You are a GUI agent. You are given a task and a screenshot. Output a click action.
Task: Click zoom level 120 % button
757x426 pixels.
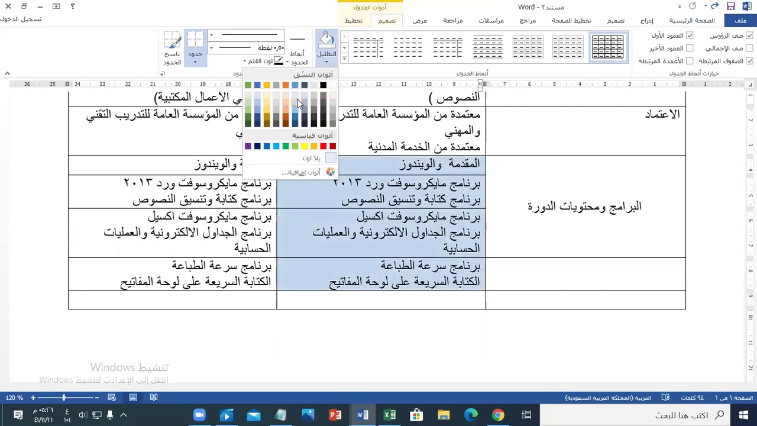15,398
